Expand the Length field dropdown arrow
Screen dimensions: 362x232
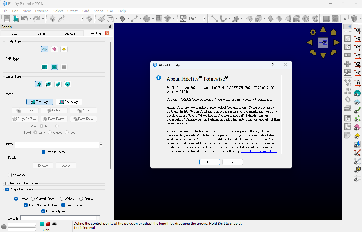pyautogui.click(x=98, y=218)
